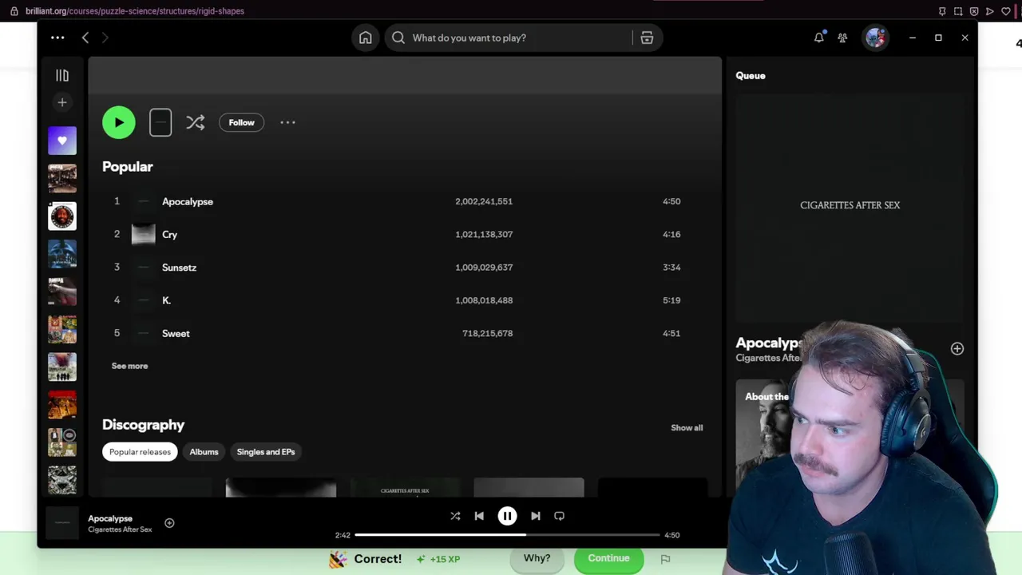The height and width of the screenshot is (575, 1022).
Task: Seek within the song progress bar
Action: point(507,535)
